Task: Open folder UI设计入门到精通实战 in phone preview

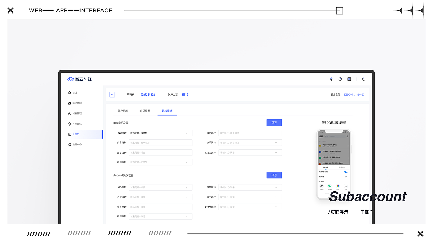Action: tap(334, 145)
